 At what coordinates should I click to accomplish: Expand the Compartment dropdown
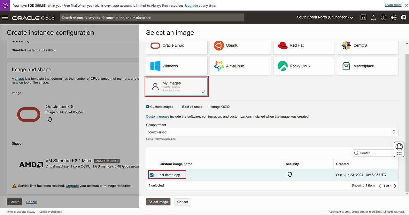coord(272,132)
